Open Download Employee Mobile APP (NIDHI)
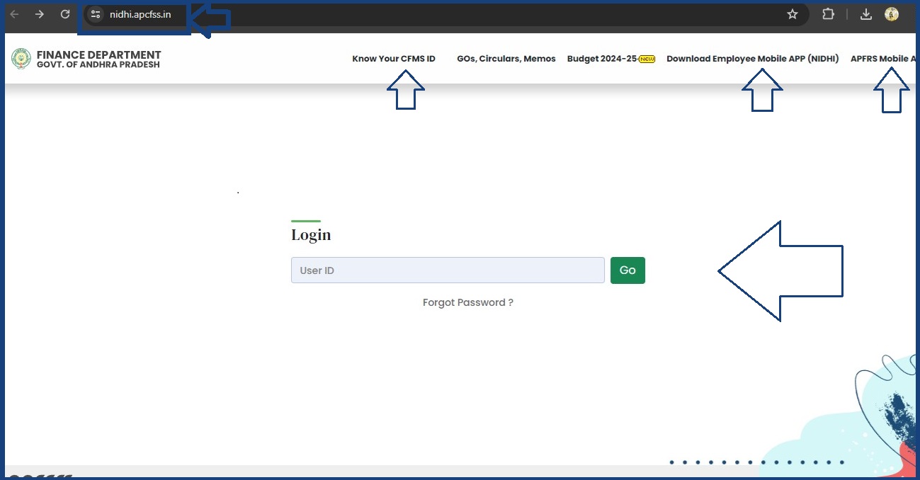 click(x=753, y=59)
